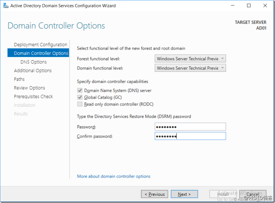Viewport: 275px width, 203px height.
Task: Select DNS Options step
Action: click(x=33, y=62)
